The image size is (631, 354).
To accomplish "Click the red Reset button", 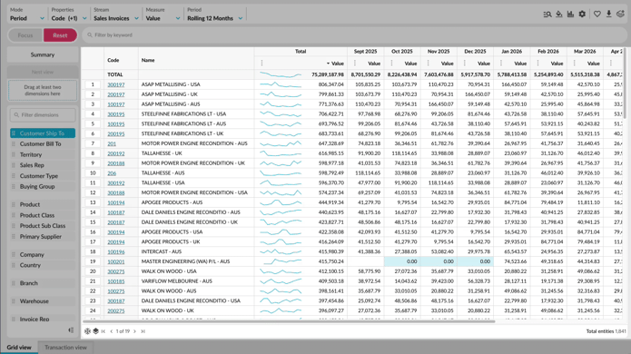I will pyautogui.click(x=60, y=35).
